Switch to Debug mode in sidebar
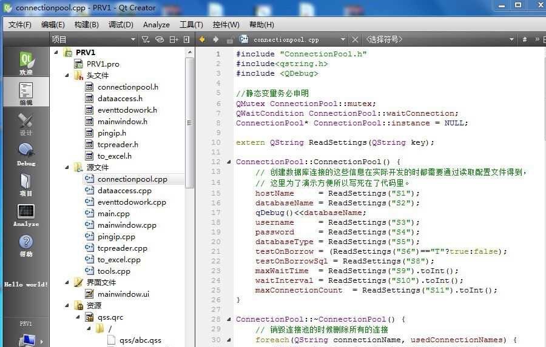Screen dimensions: 546x347 coord(25,154)
